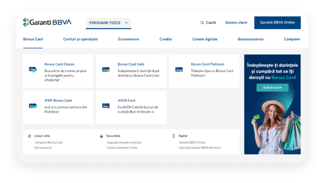Click 'Cu AVON Card te bucuri' description

(x=138, y=109)
